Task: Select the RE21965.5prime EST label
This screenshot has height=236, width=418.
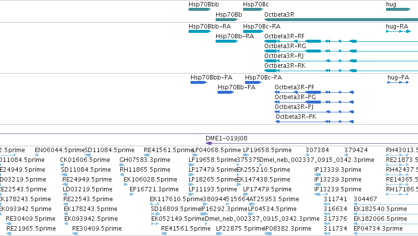Action: click(31, 229)
